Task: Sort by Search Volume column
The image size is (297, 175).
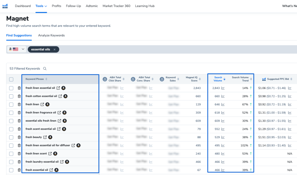Action: point(224,79)
